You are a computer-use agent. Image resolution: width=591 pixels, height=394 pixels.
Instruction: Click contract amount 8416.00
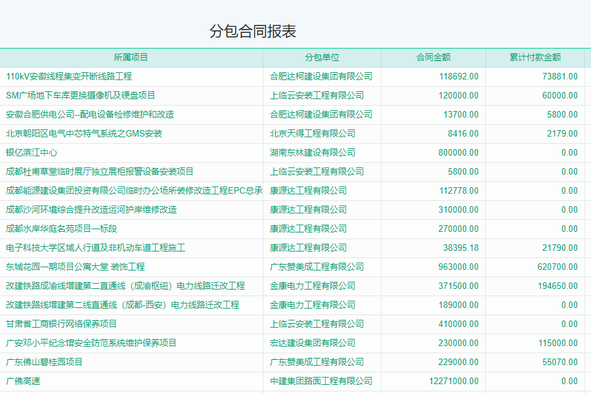463,133
